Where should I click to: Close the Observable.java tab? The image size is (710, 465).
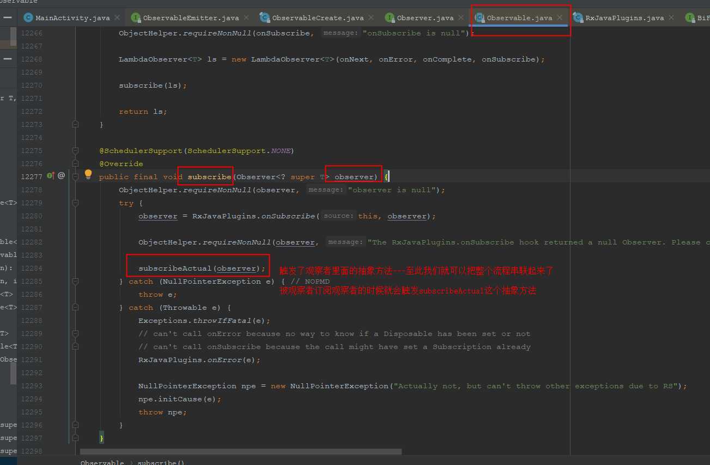(x=560, y=18)
